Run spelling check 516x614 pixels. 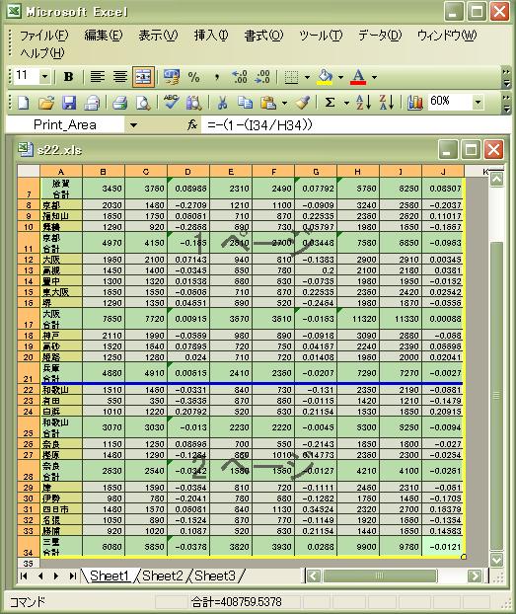click(171, 103)
